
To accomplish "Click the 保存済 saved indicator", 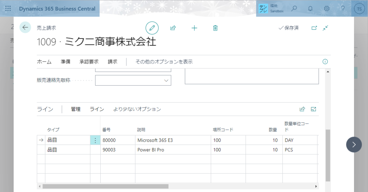I will point(289,28).
